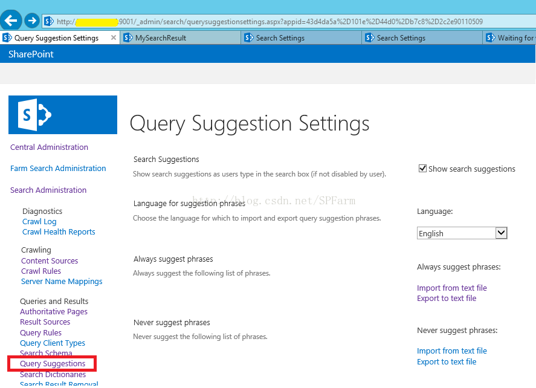Open Query Rules link

tap(40, 333)
